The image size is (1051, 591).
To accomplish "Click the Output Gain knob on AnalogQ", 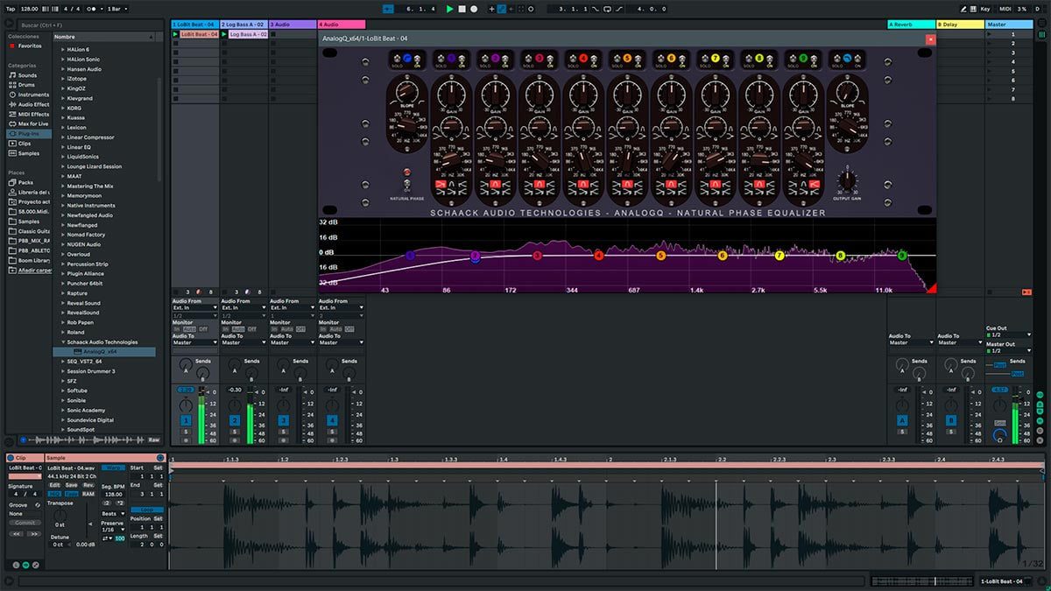I will (x=847, y=182).
